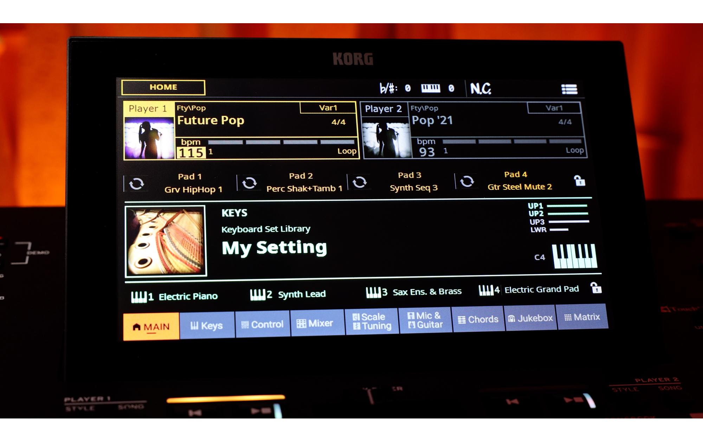Open the Mic & Guitar tab

coord(425,320)
